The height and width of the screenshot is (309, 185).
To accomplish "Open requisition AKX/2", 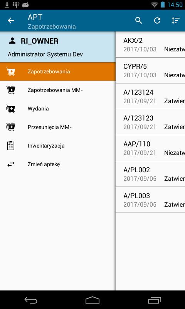I will pos(150,44).
